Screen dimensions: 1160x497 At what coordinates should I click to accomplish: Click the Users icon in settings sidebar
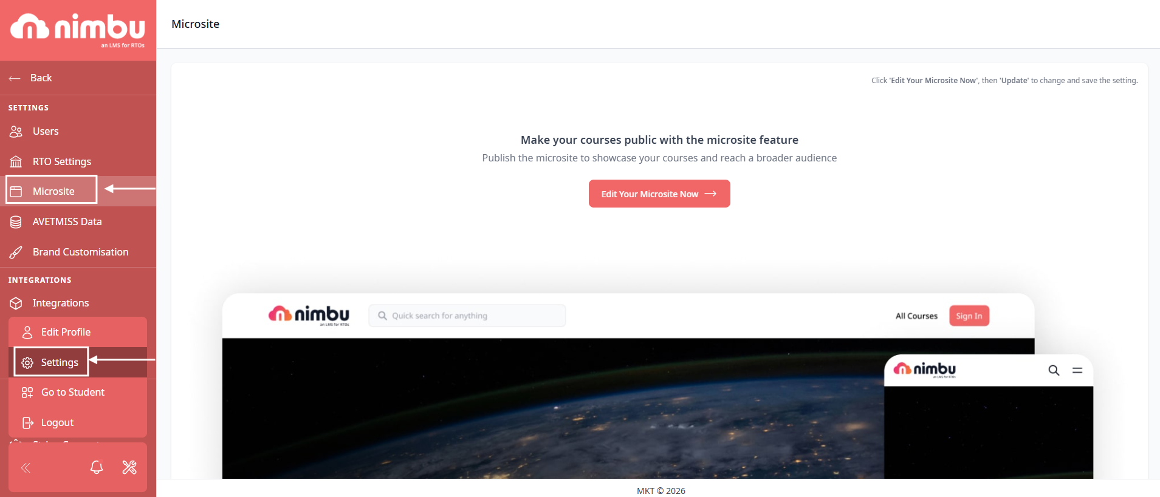[x=16, y=132]
